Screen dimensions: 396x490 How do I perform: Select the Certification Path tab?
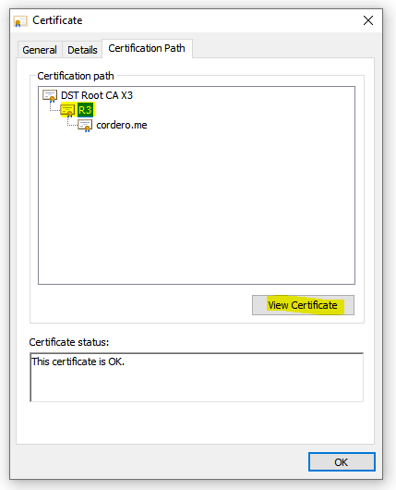[x=147, y=48]
